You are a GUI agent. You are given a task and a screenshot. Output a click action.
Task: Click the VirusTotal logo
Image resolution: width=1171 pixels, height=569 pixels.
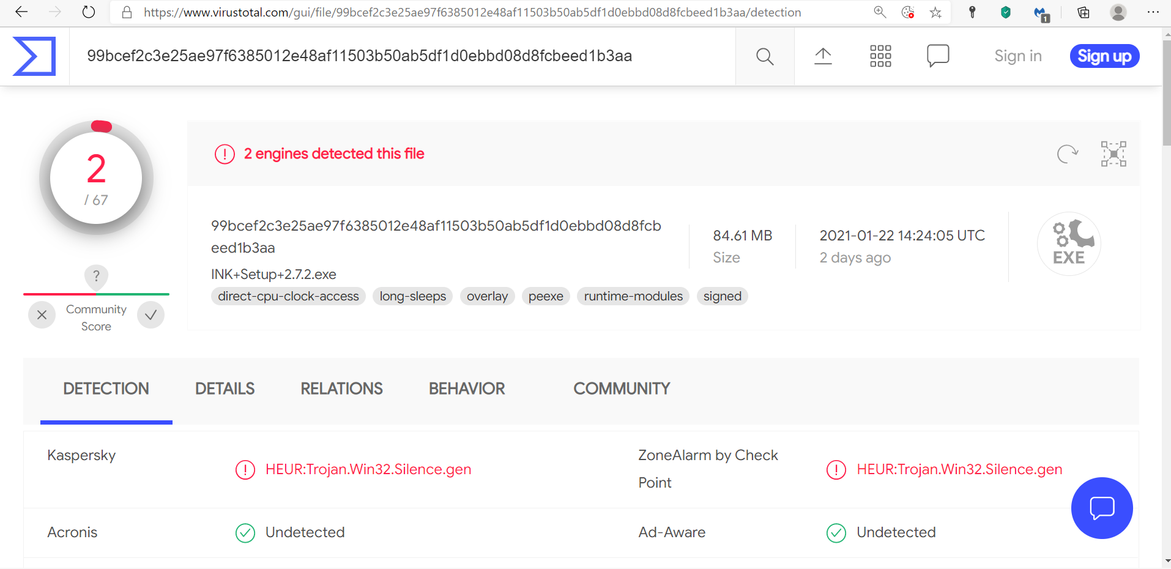point(34,56)
